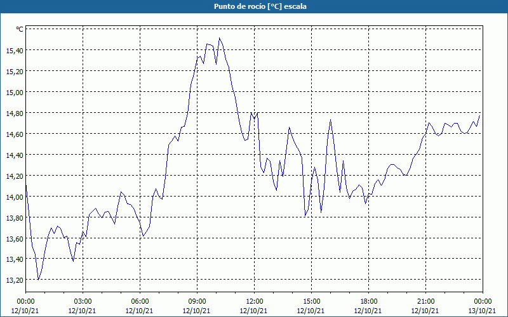Click the 18:00 time axis label
Screen dimensions: 508x317
369,302
